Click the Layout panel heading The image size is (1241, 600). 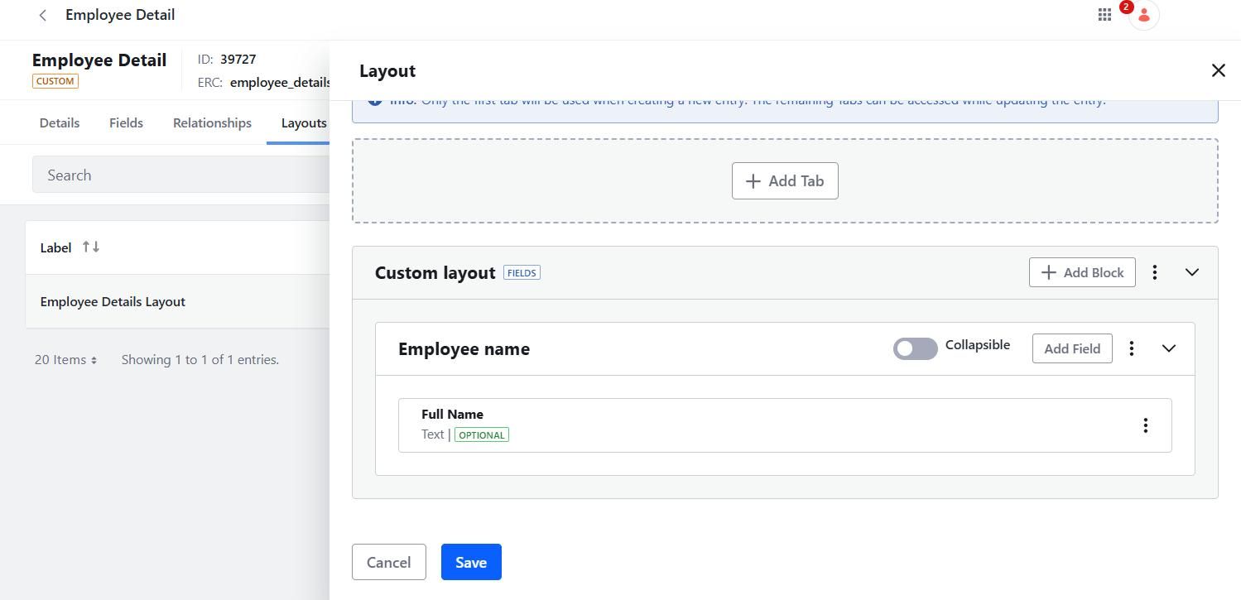387,71
